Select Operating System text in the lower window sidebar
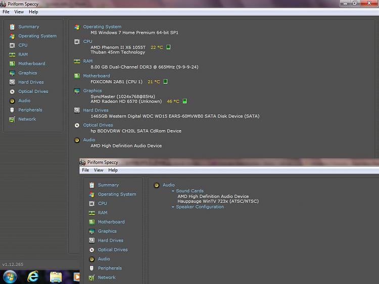This screenshot has height=284, width=379. coord(117,194)
